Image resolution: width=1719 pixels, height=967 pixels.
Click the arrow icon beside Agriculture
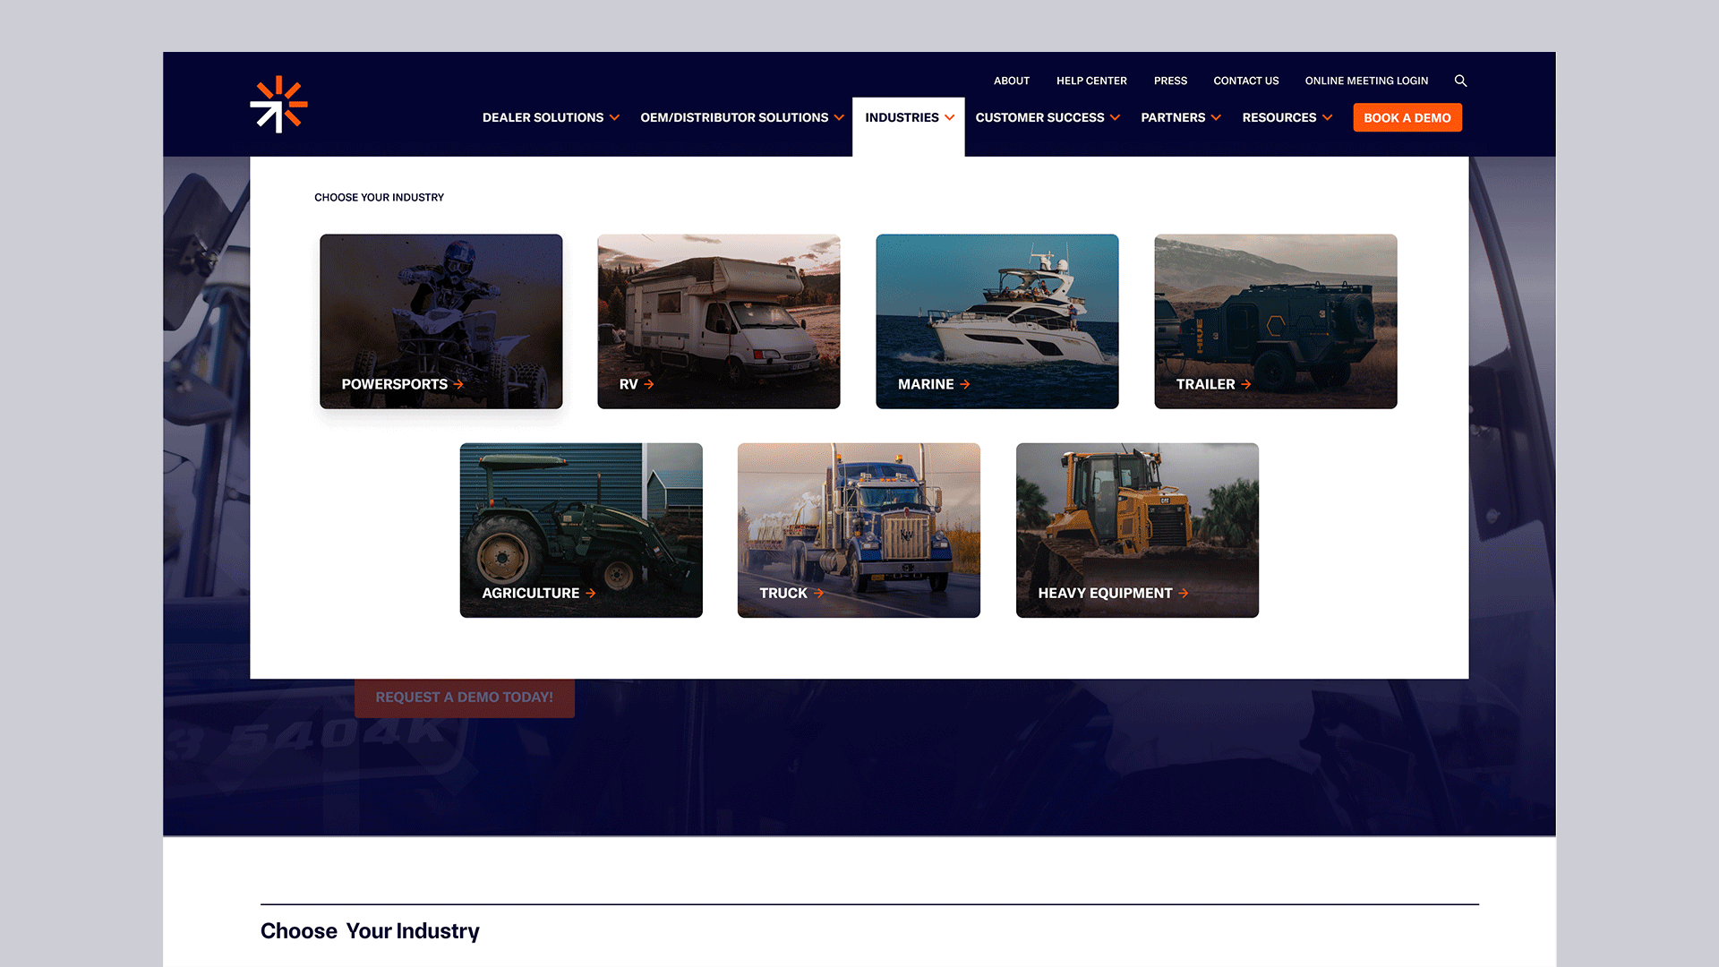click(x=591, y=593)
